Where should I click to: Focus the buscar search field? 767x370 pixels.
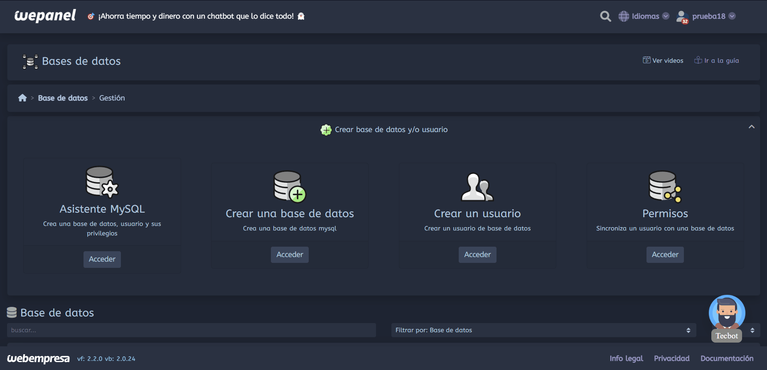pyautogui.click(x=191, y=330)
